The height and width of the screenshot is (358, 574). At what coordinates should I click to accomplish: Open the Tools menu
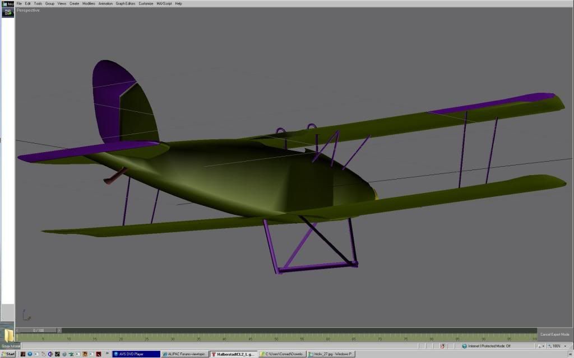[38, 4]
